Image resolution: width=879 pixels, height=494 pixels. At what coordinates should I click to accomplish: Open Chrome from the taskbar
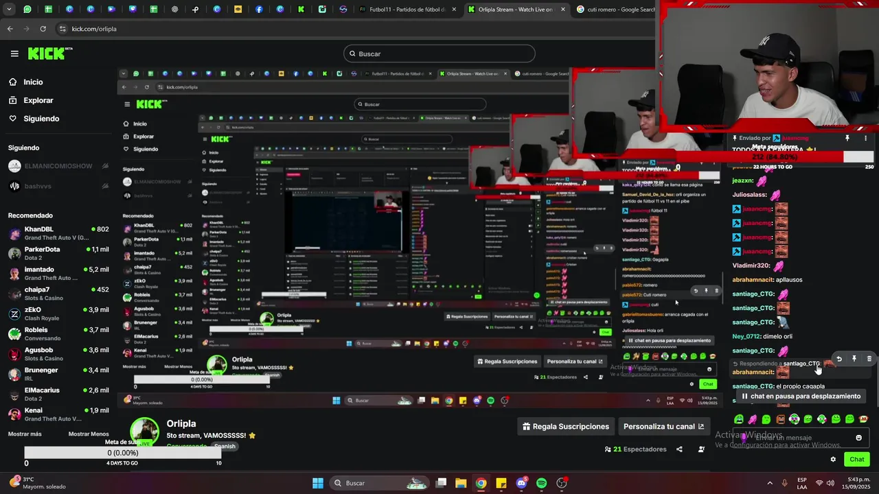click(481, 483)
